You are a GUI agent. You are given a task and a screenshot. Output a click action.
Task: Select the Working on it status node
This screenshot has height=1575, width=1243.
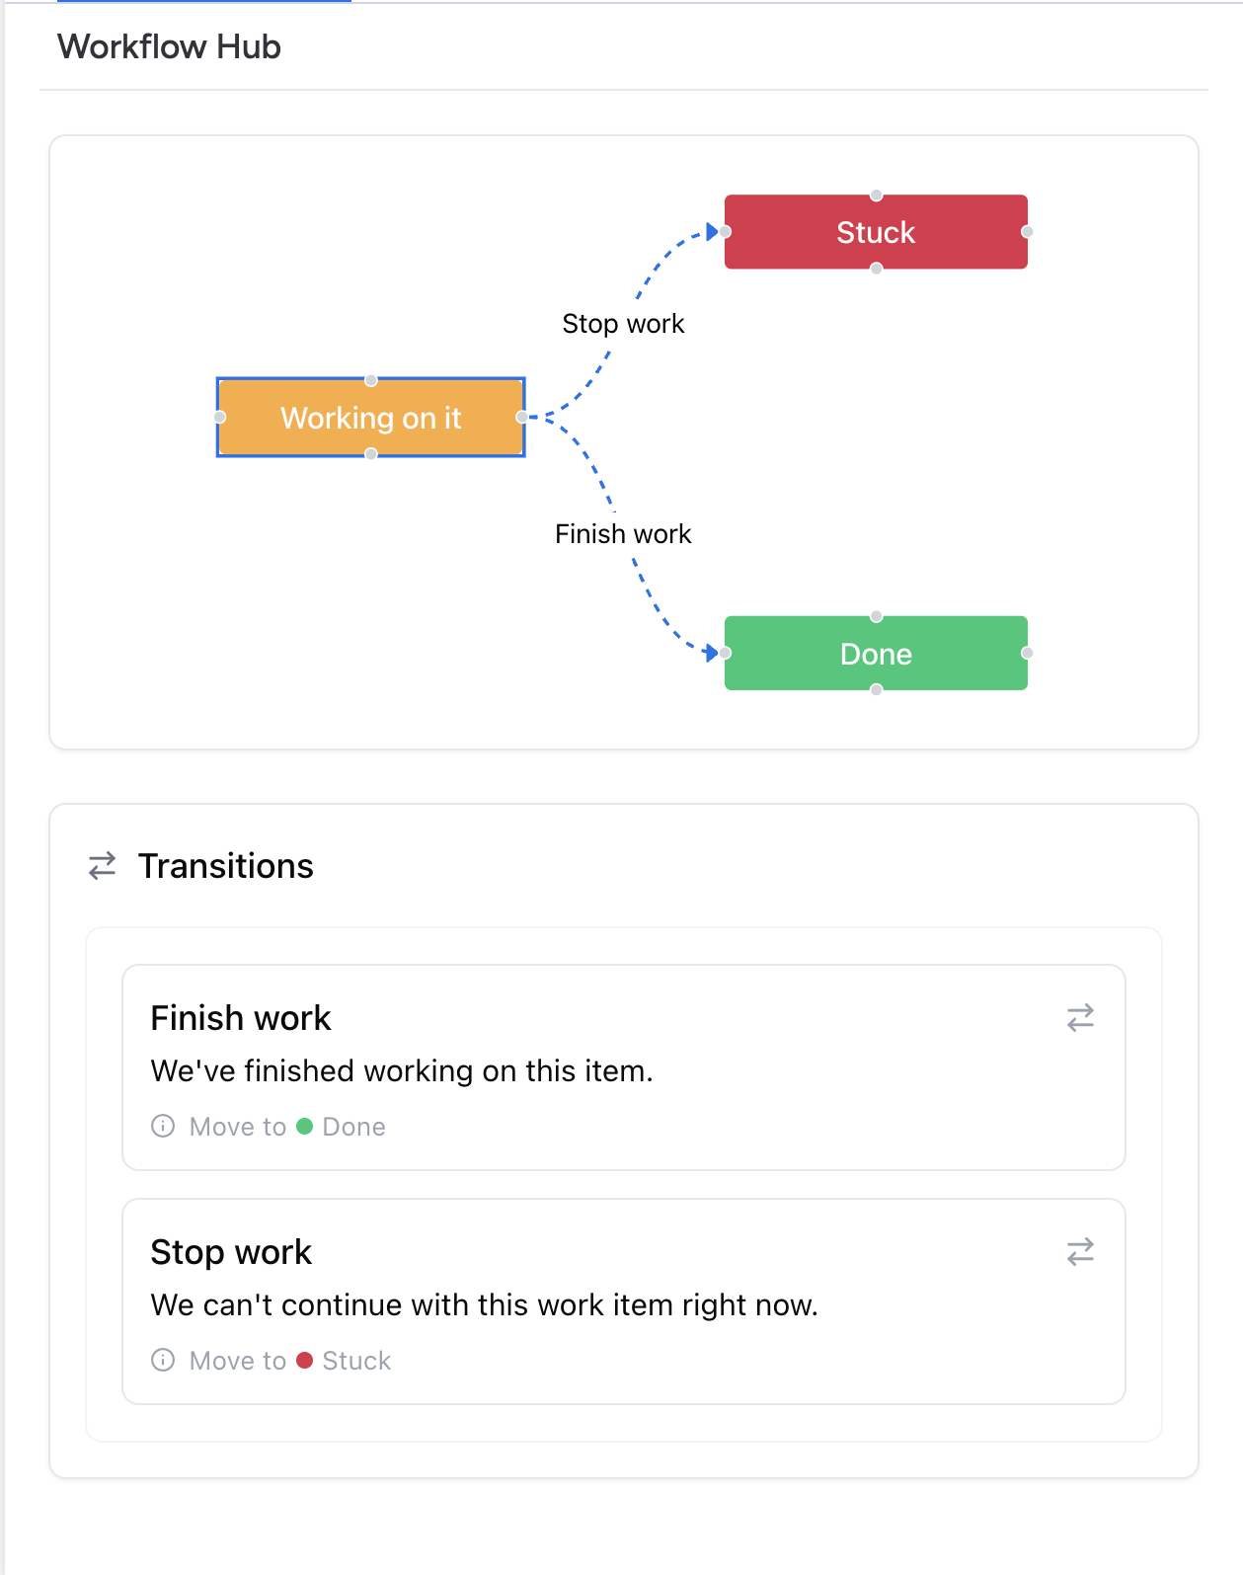click(370, 418)
